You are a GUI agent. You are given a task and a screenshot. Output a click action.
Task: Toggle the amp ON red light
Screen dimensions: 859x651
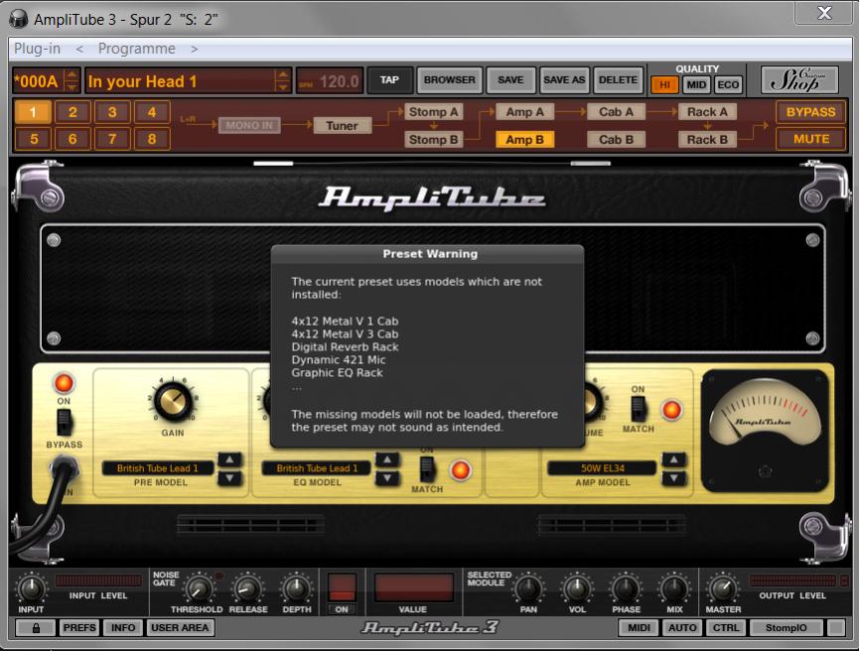(64, 383)
